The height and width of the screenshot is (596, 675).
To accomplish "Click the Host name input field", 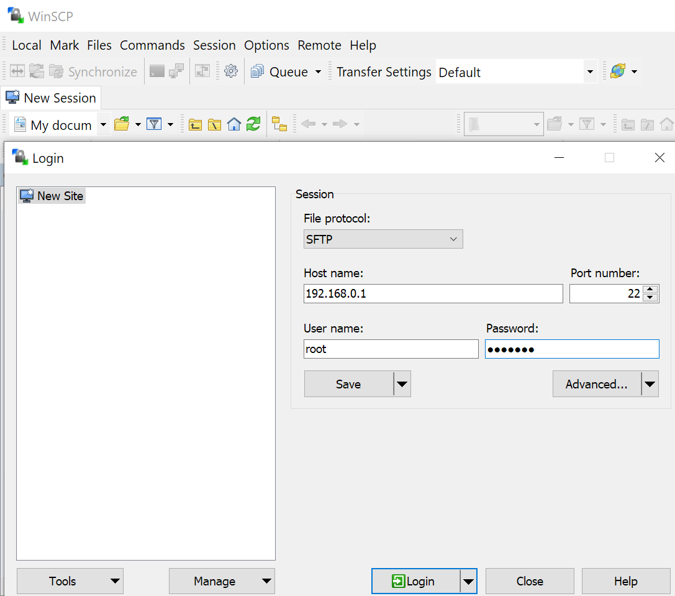I will 433,293.
